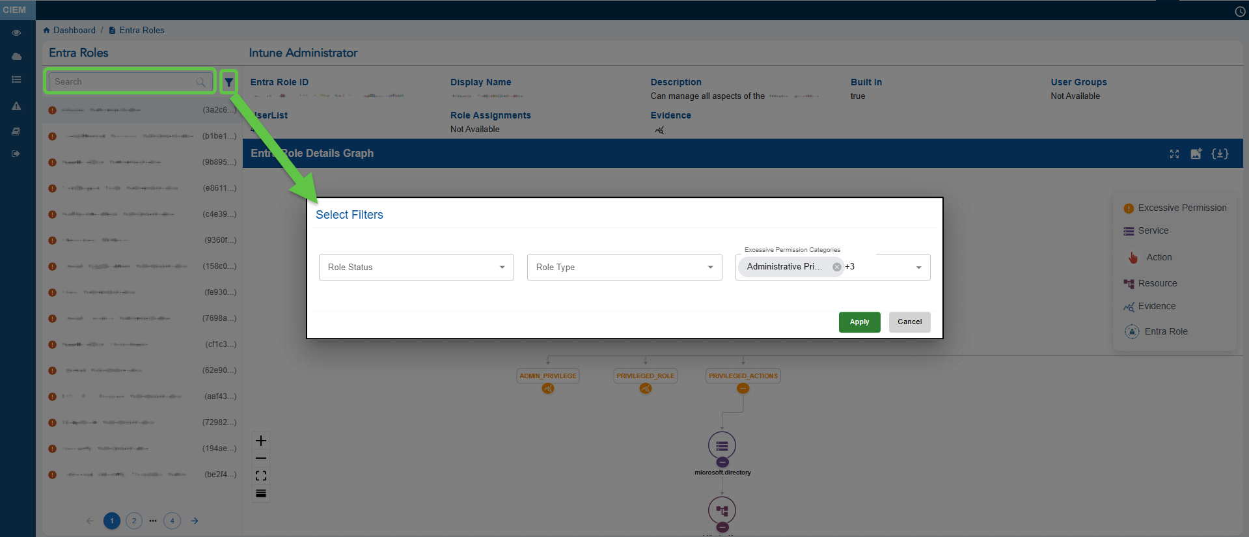1249x537 pixels.
Task: Go to page 2 of roles
Action: (134, 521)
